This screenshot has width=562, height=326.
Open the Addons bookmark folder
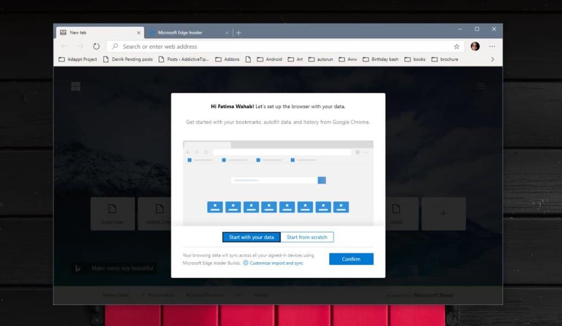click(228, 59)
